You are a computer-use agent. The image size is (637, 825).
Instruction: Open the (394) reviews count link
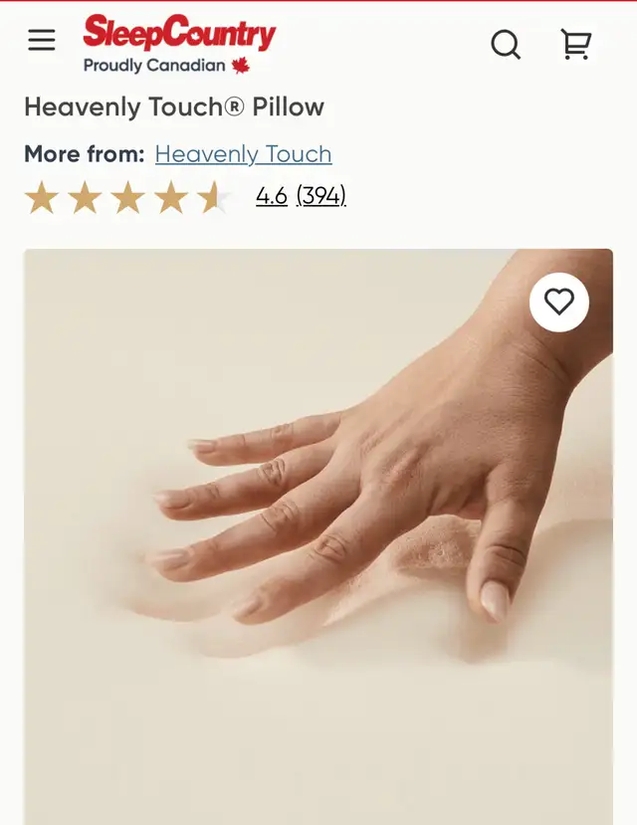tap(320, 196)
